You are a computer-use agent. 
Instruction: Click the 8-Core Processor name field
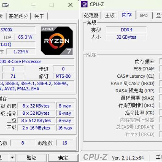(x=37, y=62)
